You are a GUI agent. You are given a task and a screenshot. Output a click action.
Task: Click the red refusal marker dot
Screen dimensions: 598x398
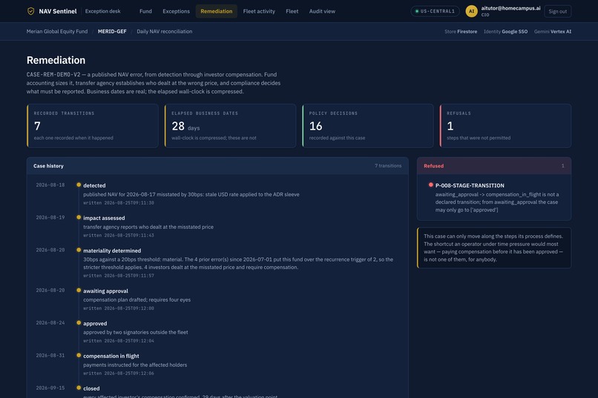[x=430, y=185]
